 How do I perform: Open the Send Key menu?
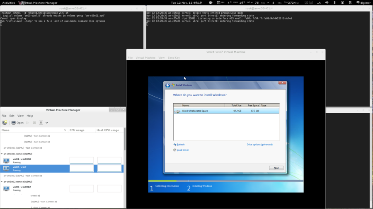click(174, 58)
